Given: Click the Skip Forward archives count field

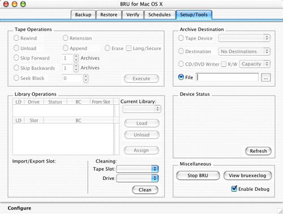Looking at the screenshot, I should (67, 58).
